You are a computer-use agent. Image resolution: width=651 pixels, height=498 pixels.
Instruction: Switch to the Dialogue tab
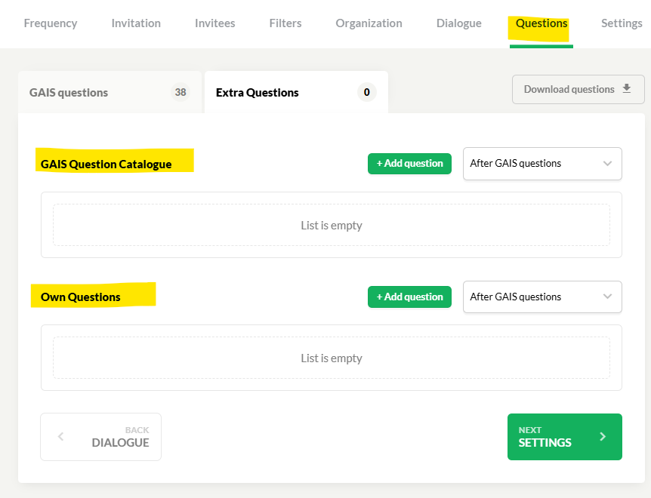458,23
